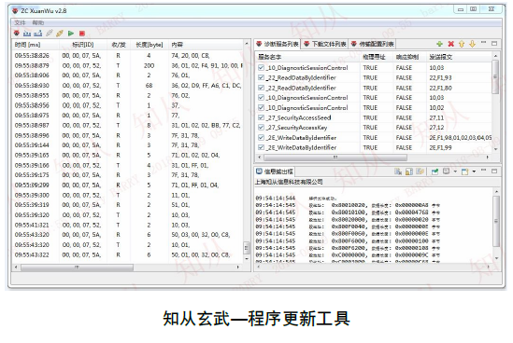Image resolution: width=513 pixels, height=343 pixels.
Task: Click the red stop button in toolbar
Action: point(82,34)
